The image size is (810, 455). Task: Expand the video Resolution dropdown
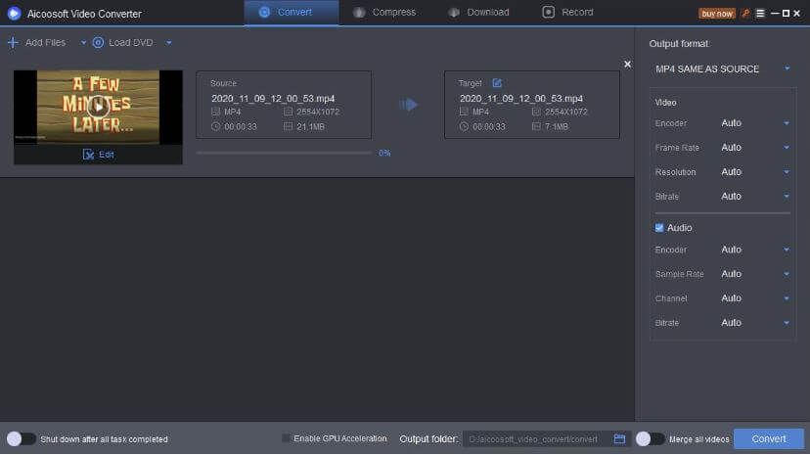[754, 172]
